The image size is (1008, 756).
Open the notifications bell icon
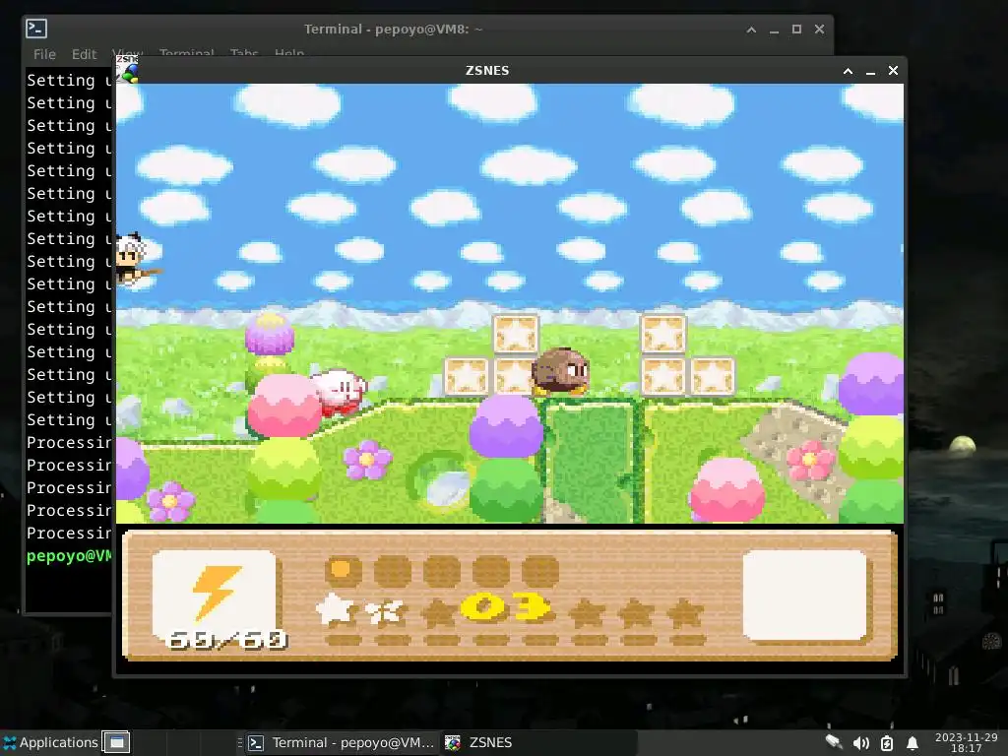pos(912,743)
